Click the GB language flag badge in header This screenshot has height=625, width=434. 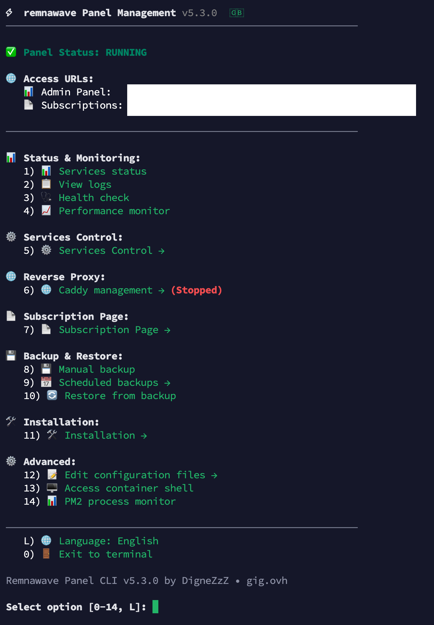coord(236,13)
